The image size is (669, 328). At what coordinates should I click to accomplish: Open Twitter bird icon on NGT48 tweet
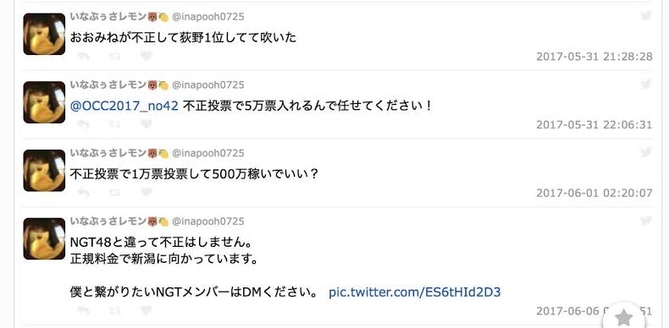[646, 221]
